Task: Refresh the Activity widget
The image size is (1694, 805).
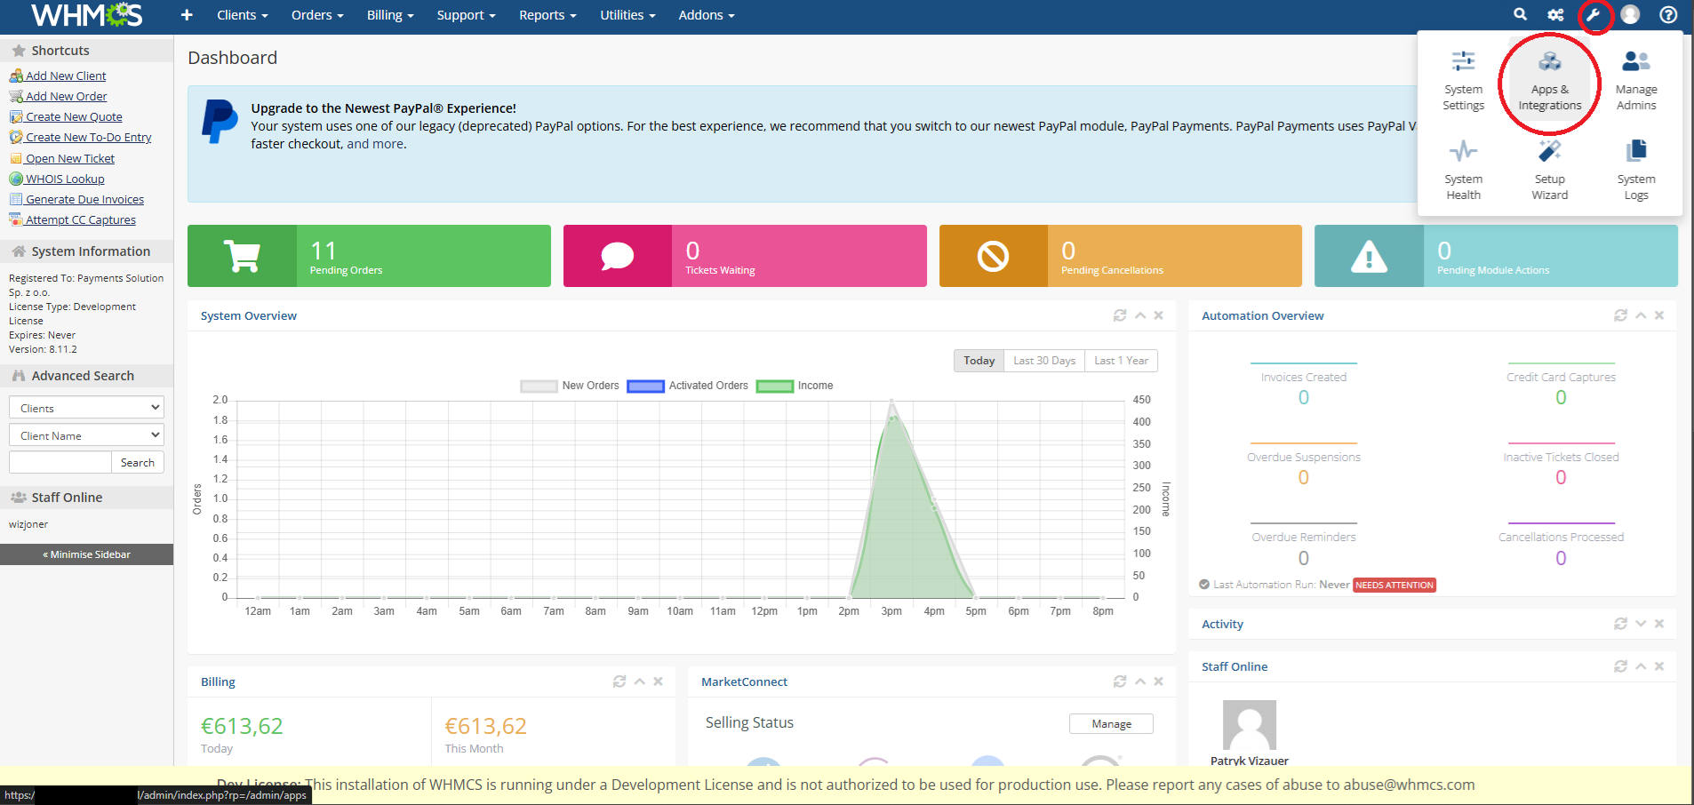Action: coord(1620,624)
